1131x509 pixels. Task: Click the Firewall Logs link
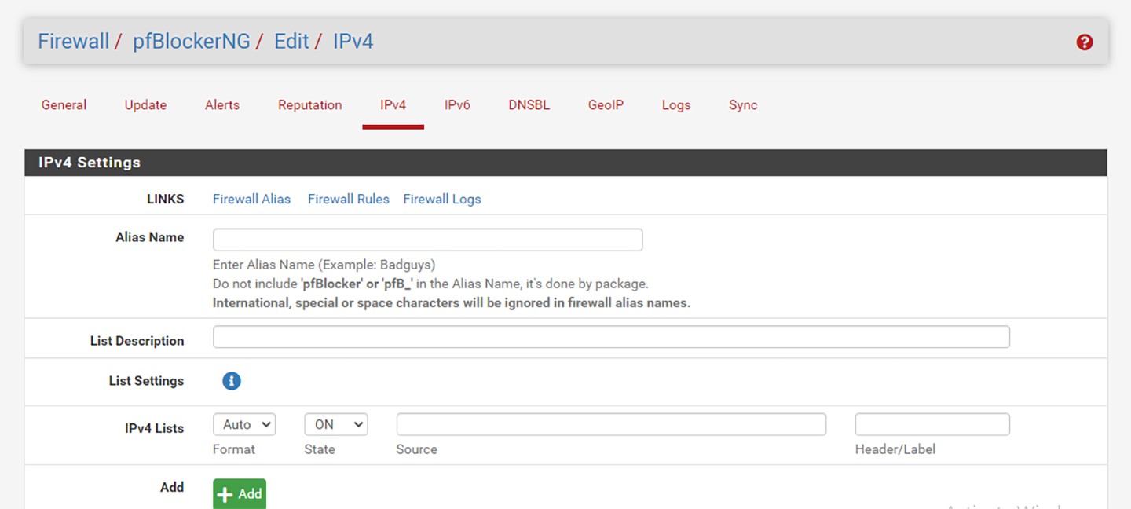pyautogui.click(x=441, y=200)
